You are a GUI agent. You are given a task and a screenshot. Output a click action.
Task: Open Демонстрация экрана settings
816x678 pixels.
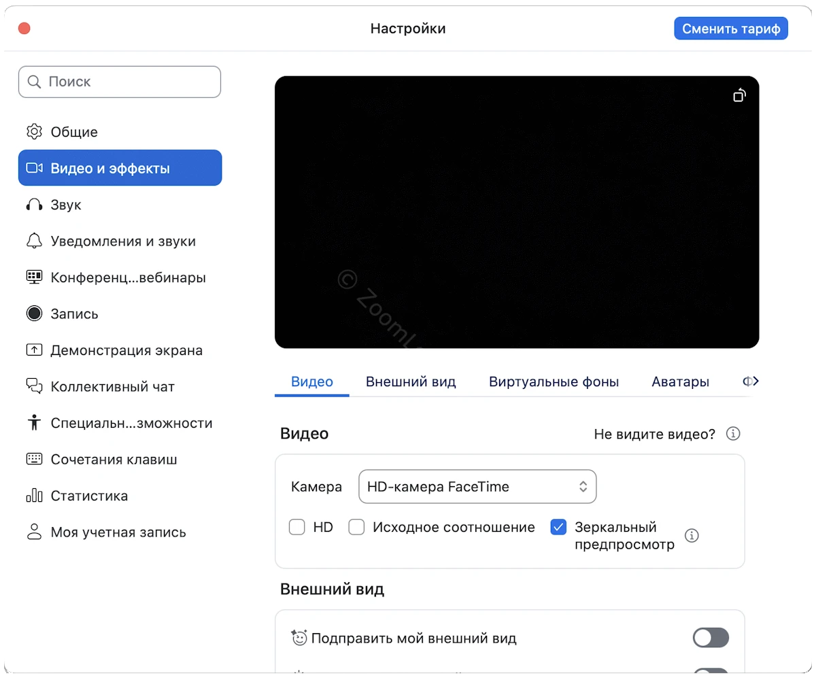point(126,351)
